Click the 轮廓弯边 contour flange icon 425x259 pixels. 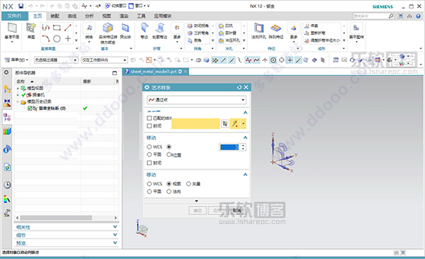pos(159,28)
